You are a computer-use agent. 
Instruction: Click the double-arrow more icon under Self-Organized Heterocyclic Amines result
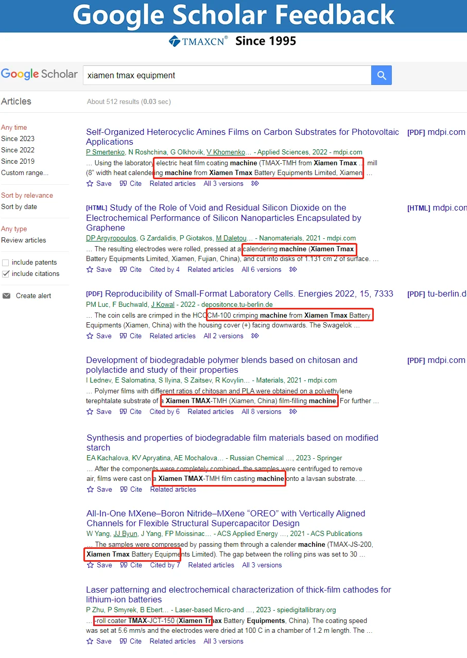click(x=255, y=183)
